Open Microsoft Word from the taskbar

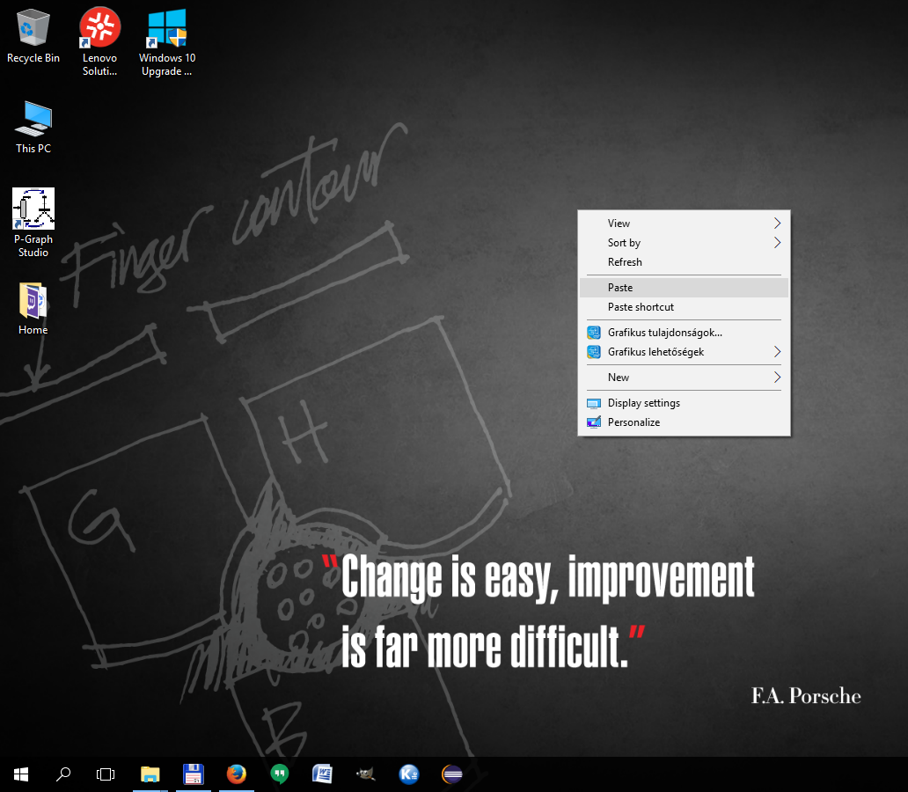323,774
